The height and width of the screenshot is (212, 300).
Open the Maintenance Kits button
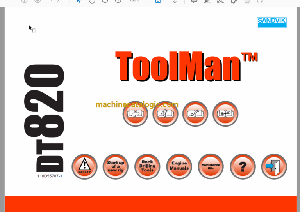211,166
